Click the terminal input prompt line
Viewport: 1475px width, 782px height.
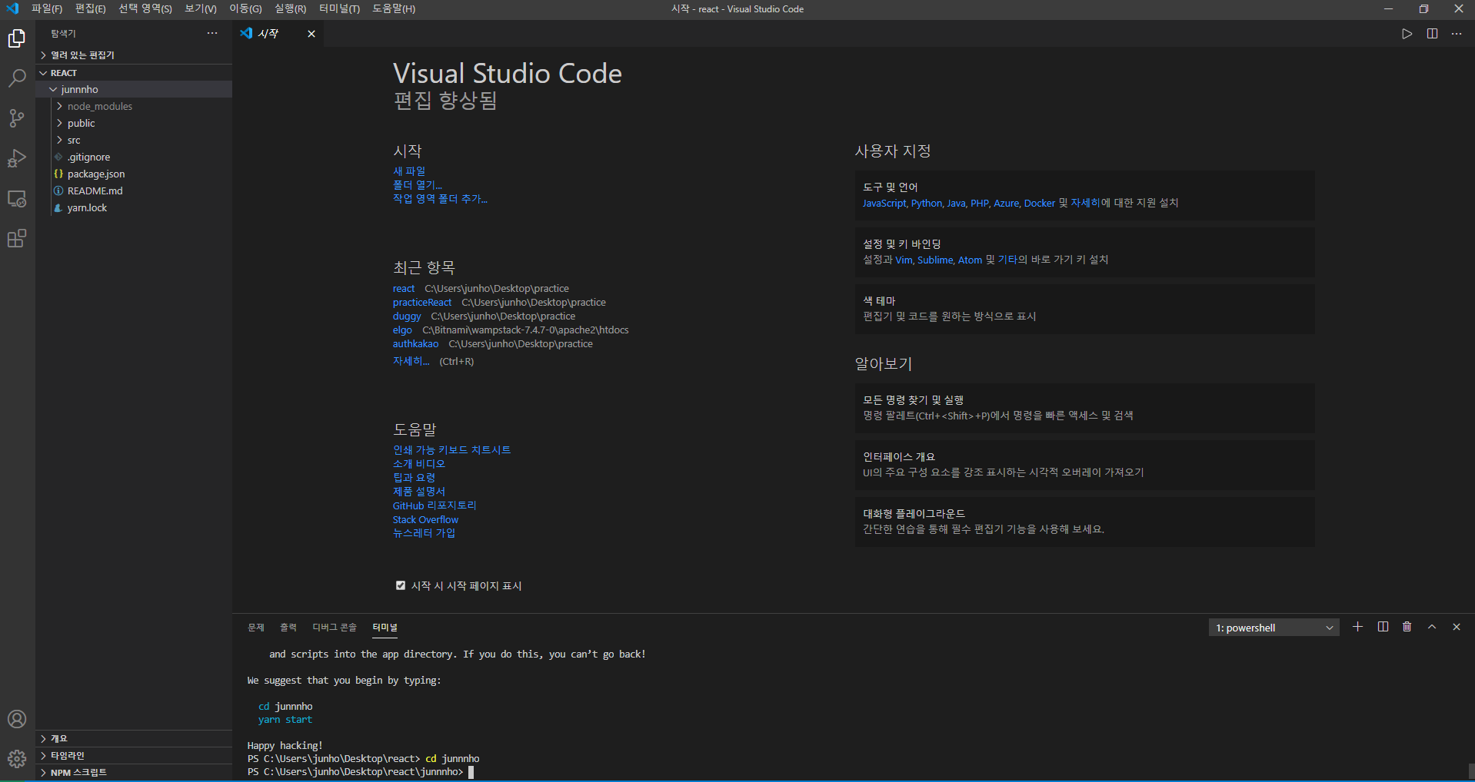click(x=361, y=772)
